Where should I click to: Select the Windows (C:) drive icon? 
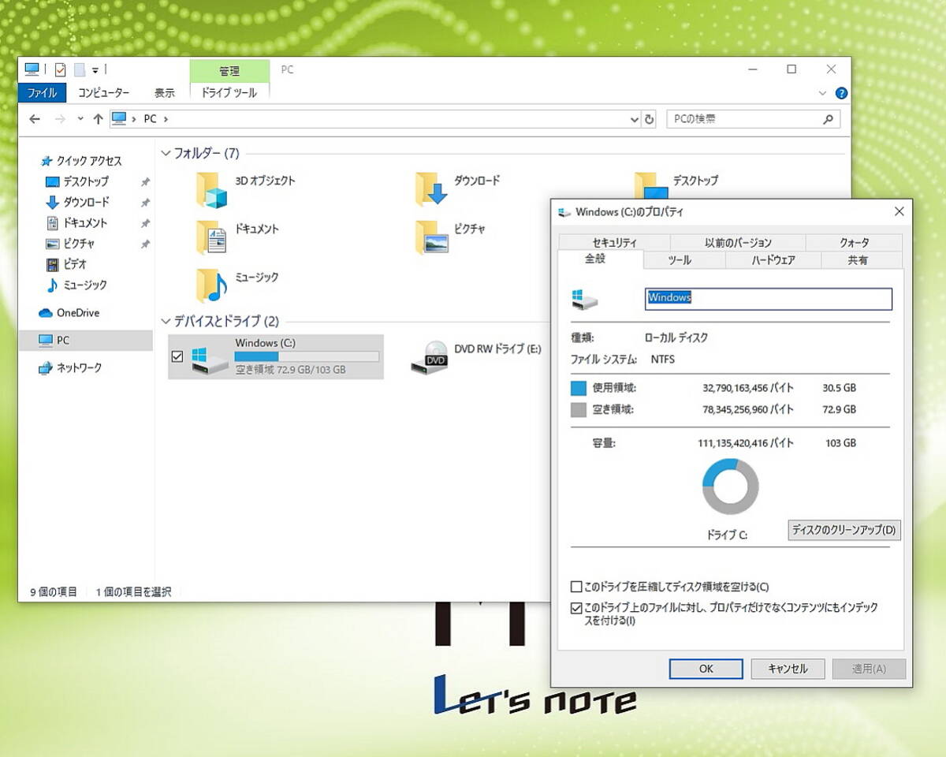[x=210, y=360]
